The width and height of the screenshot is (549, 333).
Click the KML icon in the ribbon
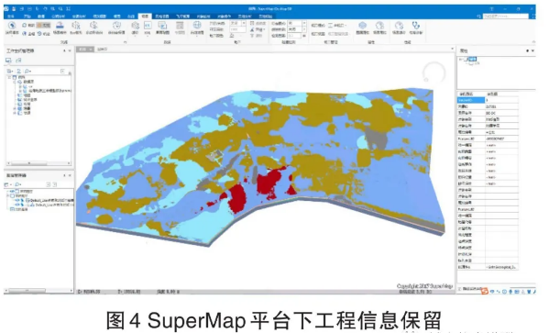click(x=148, y=26)
